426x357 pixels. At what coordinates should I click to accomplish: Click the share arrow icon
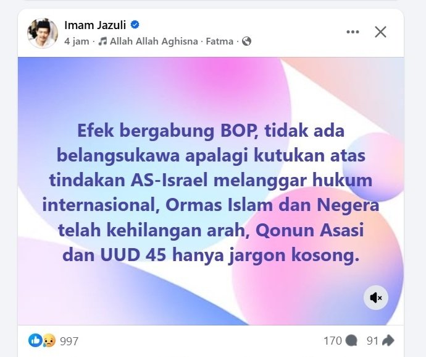[388, 340]
